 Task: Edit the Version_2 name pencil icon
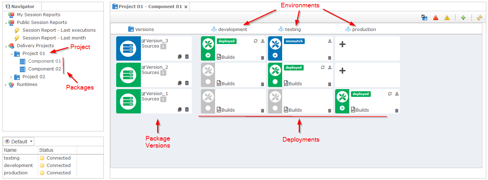143,67
